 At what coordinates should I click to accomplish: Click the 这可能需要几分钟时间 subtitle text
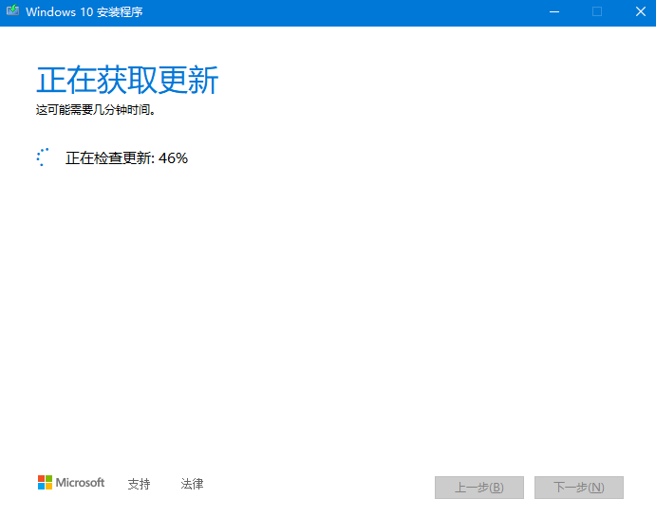tap(95, 110)
